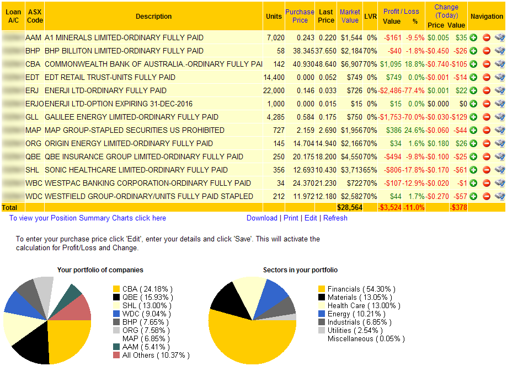Click the total market value $28,564
The width and height of the screenshot is (507, 366).
(350, 207)
